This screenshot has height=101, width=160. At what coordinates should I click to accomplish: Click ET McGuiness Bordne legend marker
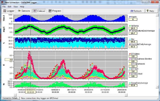[x=130, y=59]
